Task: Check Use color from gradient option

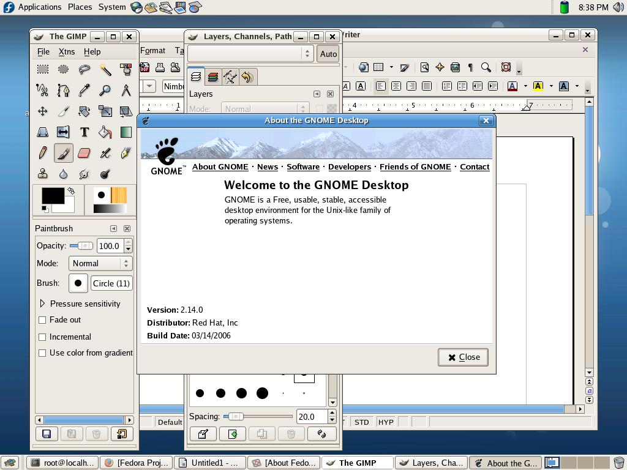Action: coord(42,353)
